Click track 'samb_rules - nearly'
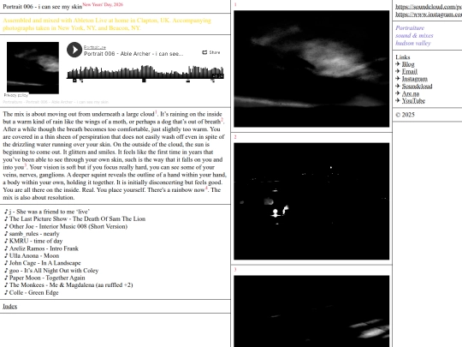This screenshot has height=347, width=462. pyautogui.click(x=34, y=234)
